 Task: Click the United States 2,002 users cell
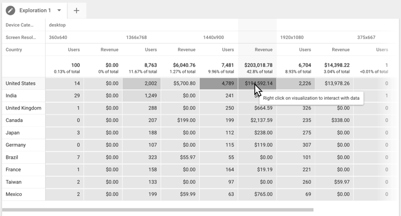click(x=141, y=84)
